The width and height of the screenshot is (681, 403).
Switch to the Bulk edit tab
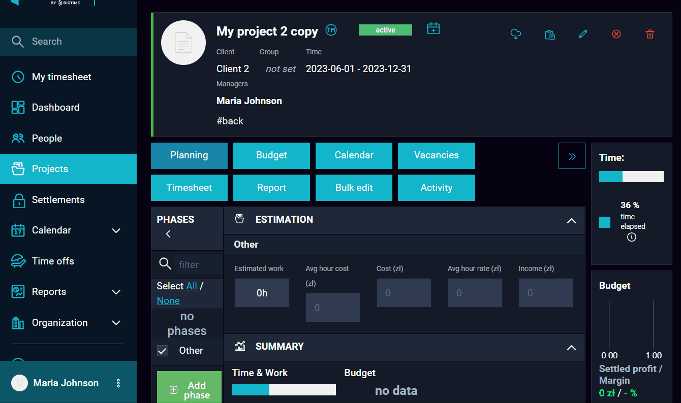click(354, 188)
